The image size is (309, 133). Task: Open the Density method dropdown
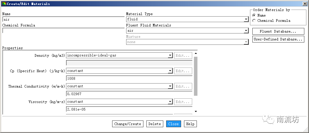coord(170,56)
